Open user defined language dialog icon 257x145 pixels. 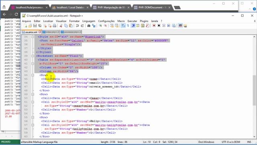tap(138, 26)
